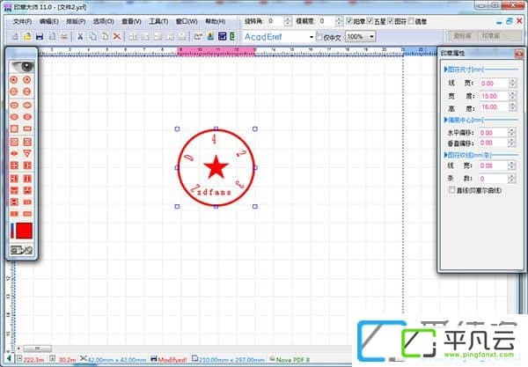The height and width of the screenshot is (367, 528).
Task: Click the large red color swatch
Action: coord(25,231)
